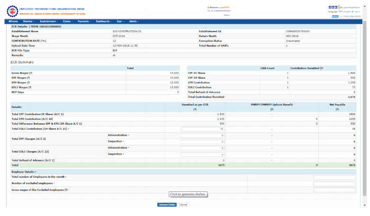
Task: Click Gross wages of Excluded Employees field
Action: (x=334, y=190)
